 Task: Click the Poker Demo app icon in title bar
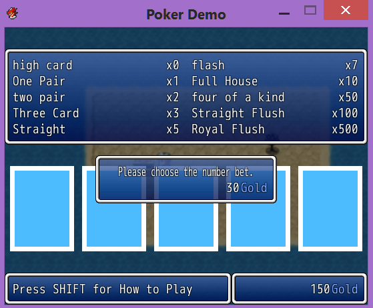pos(12,13)
